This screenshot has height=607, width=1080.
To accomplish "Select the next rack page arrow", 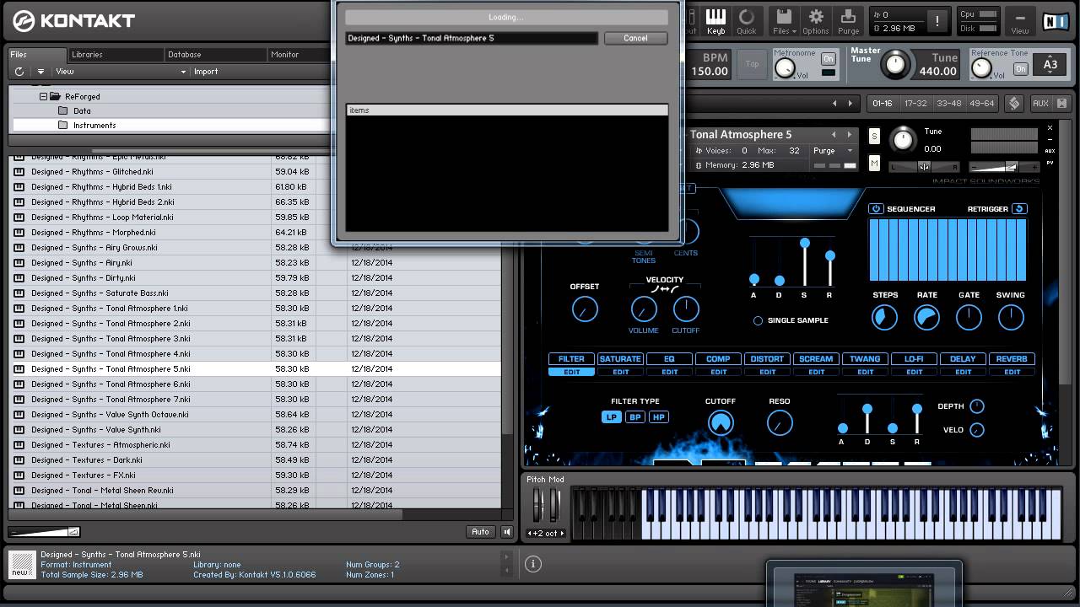I will (850, 103).
